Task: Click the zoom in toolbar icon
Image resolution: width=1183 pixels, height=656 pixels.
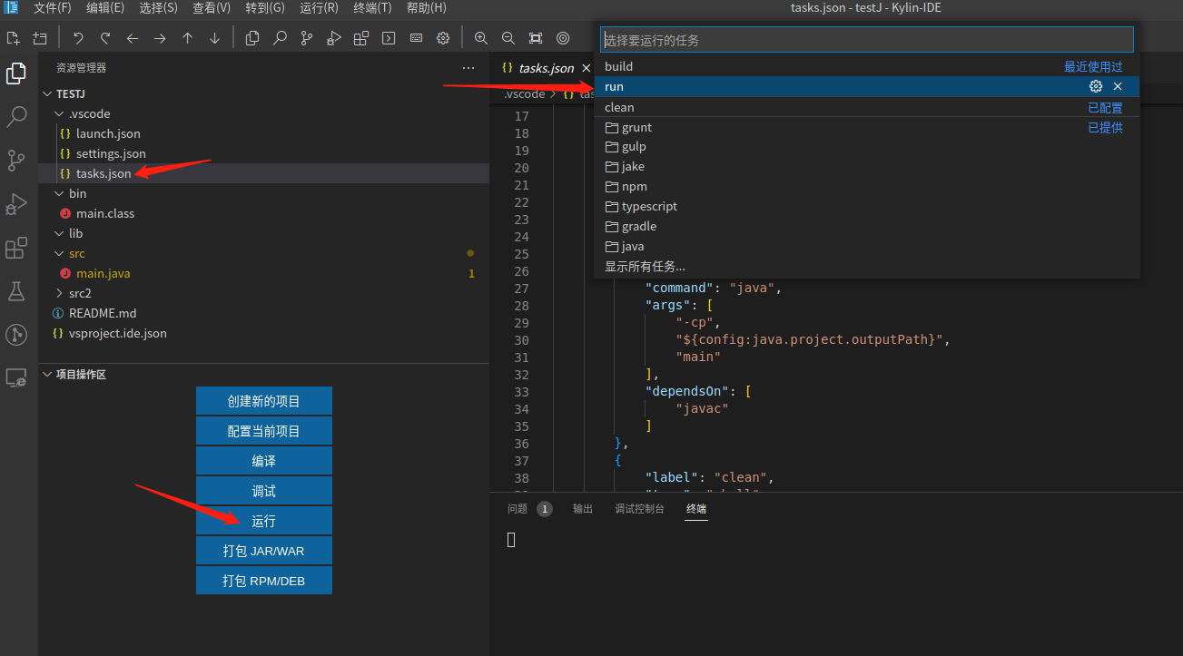Action: (x=481, y=38)
